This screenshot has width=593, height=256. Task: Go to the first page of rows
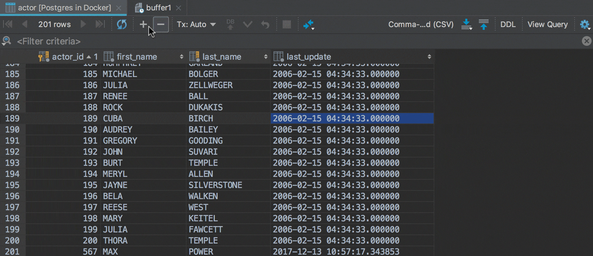[8, 24]
